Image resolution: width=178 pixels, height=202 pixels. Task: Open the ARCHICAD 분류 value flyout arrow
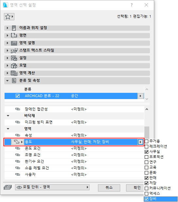click(x=140, y=96)
